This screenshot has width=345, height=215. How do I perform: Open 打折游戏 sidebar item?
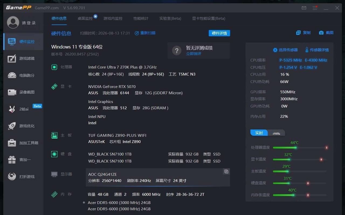pos(23,177)
